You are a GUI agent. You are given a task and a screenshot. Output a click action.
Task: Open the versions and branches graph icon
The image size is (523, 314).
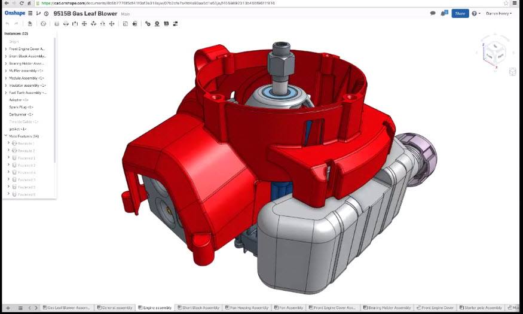(x=38, y=13)
